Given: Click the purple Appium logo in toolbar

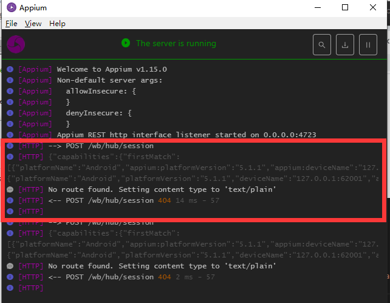Looking at the screenshot, I should [16, 44].
